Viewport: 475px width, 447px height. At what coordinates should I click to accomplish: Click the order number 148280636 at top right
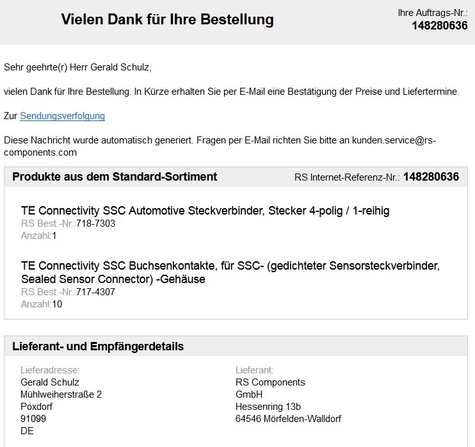point(440,26)
